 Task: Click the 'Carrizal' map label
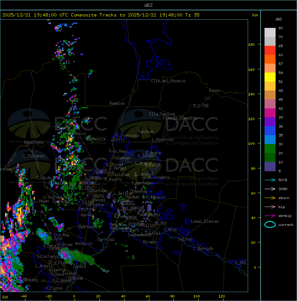pyautogui.click(x=106, y=240)
